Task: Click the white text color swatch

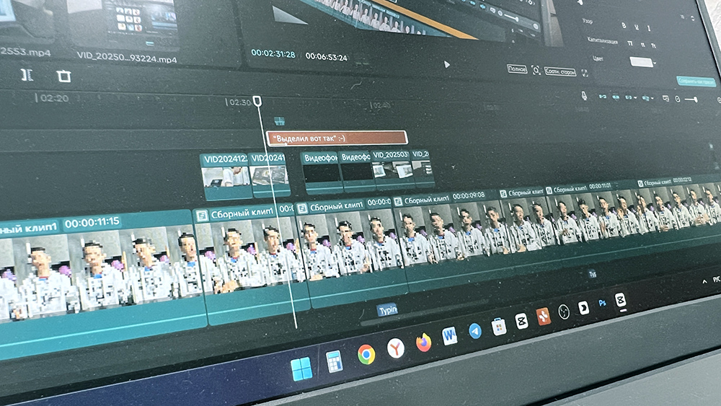Action: pyautogui.click(x=640, y=62)
